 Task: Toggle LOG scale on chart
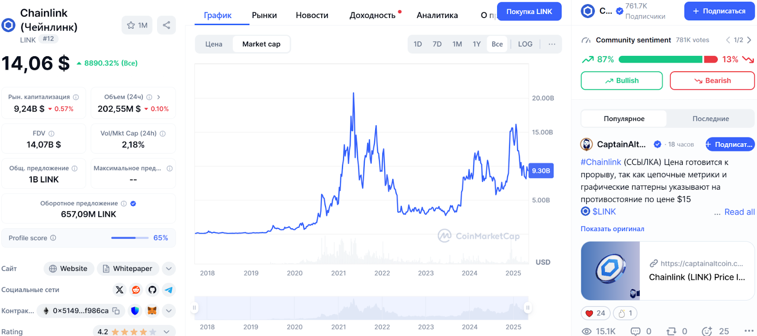point(525,44)
